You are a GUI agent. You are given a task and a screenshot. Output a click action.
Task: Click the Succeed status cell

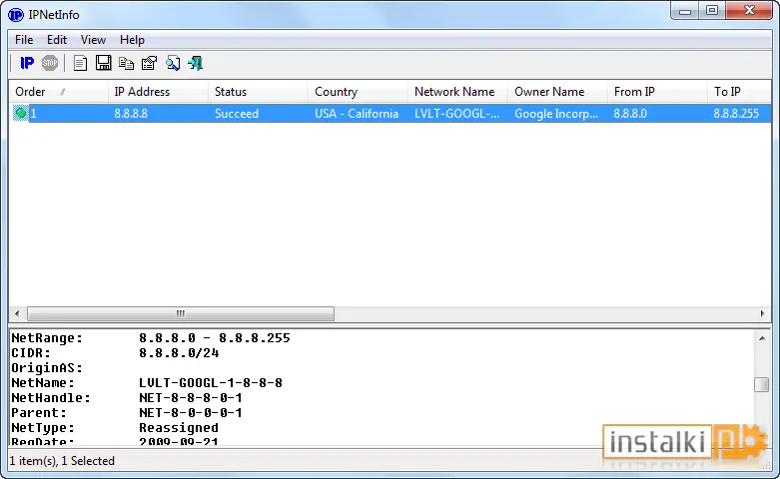click(x=237, y=114)
